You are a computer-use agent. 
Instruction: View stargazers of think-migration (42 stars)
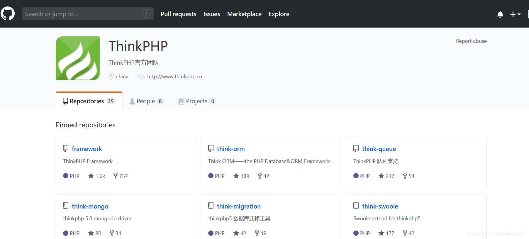240,233
